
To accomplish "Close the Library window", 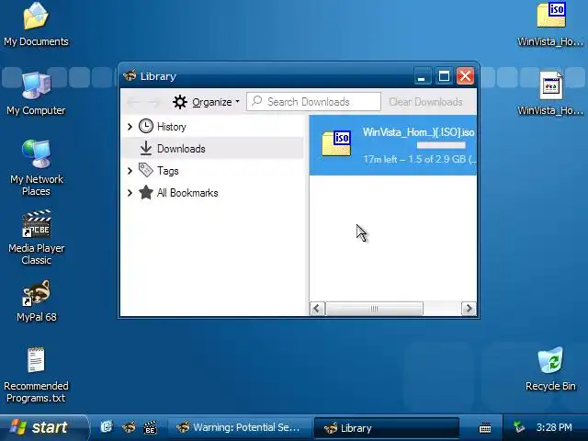I will pyautogui.click(x=466, y=76).
